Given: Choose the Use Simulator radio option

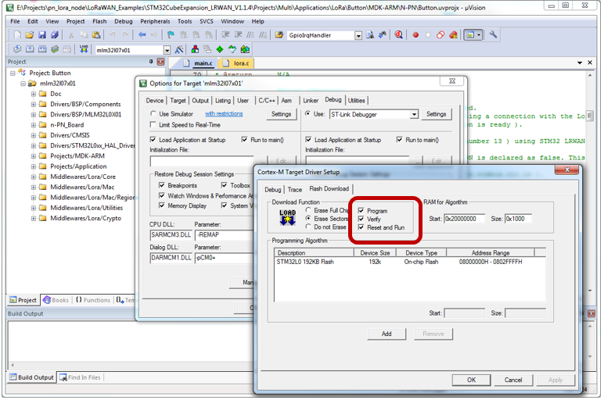Looking at the screenshot, I should (x=153, y=114).
